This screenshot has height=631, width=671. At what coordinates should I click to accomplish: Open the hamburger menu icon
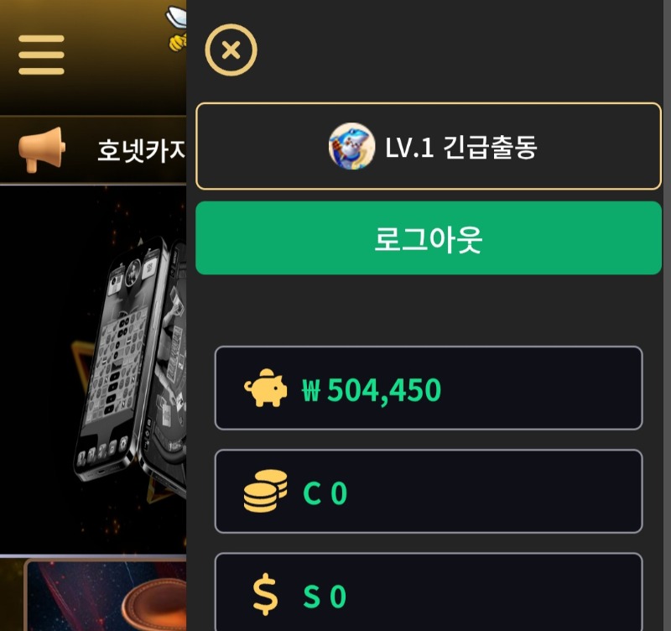pos(41,55)
